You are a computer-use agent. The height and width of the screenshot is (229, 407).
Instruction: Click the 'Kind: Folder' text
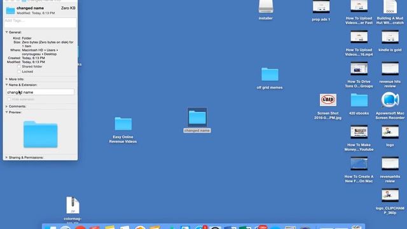(22, 38)
